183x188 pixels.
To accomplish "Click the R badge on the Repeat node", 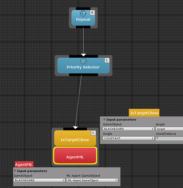I will tap(92, 13).
